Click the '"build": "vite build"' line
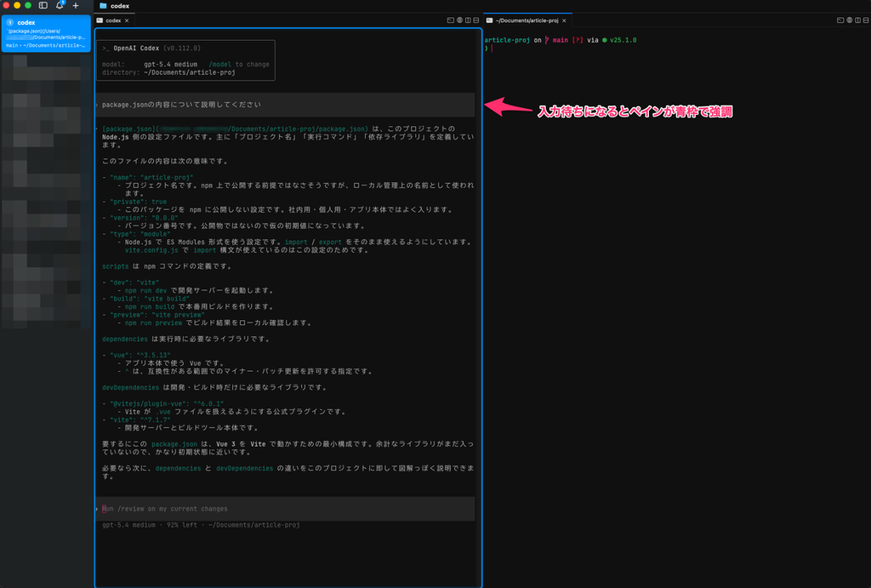871x588 pixels. click(x=150, y=299)
